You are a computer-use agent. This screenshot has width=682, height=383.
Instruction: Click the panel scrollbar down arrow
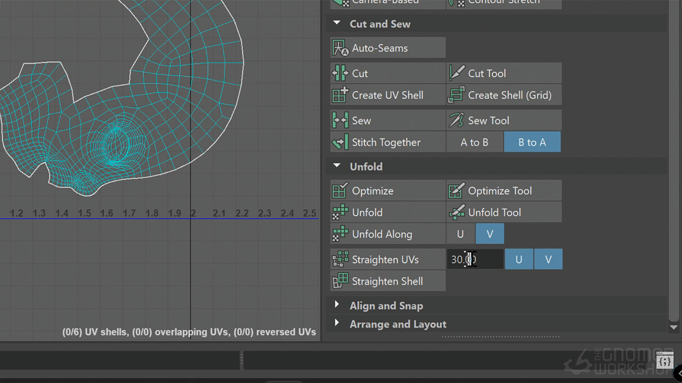673,327
